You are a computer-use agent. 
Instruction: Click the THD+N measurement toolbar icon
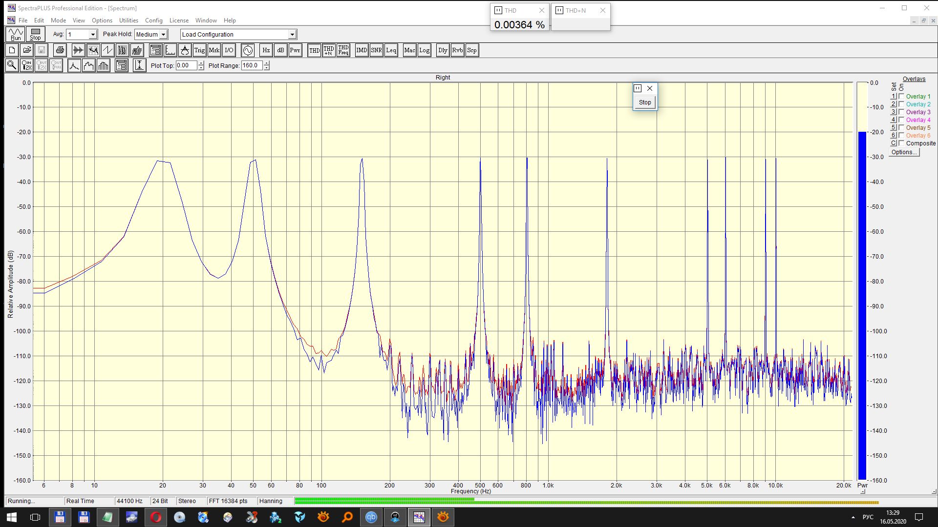tap(329, 50)
